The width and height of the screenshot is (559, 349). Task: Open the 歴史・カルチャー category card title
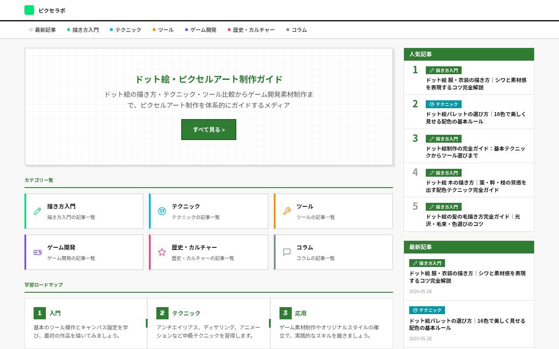pyautogui.click(x=194, y=247)
